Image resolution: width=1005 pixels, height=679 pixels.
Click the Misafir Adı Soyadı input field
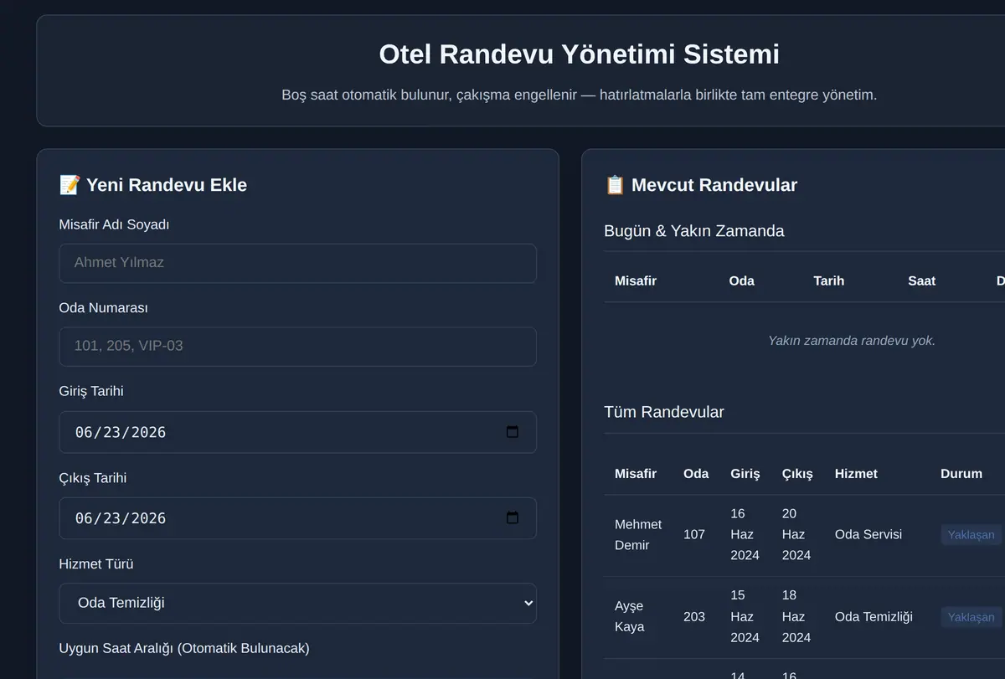click(x=297, y=263)
